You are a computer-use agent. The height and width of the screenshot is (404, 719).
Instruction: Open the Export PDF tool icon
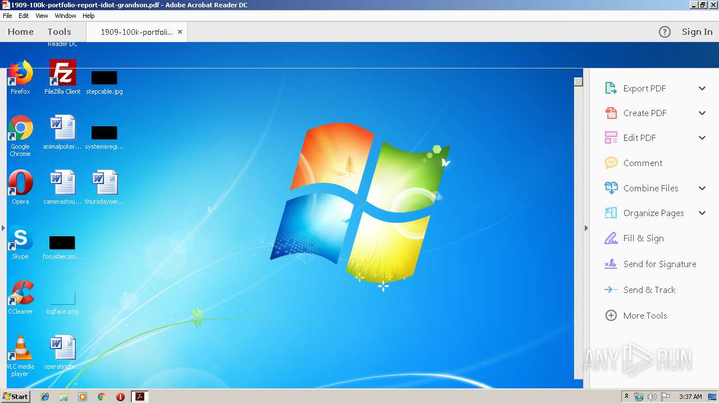(x=611, y=88)
